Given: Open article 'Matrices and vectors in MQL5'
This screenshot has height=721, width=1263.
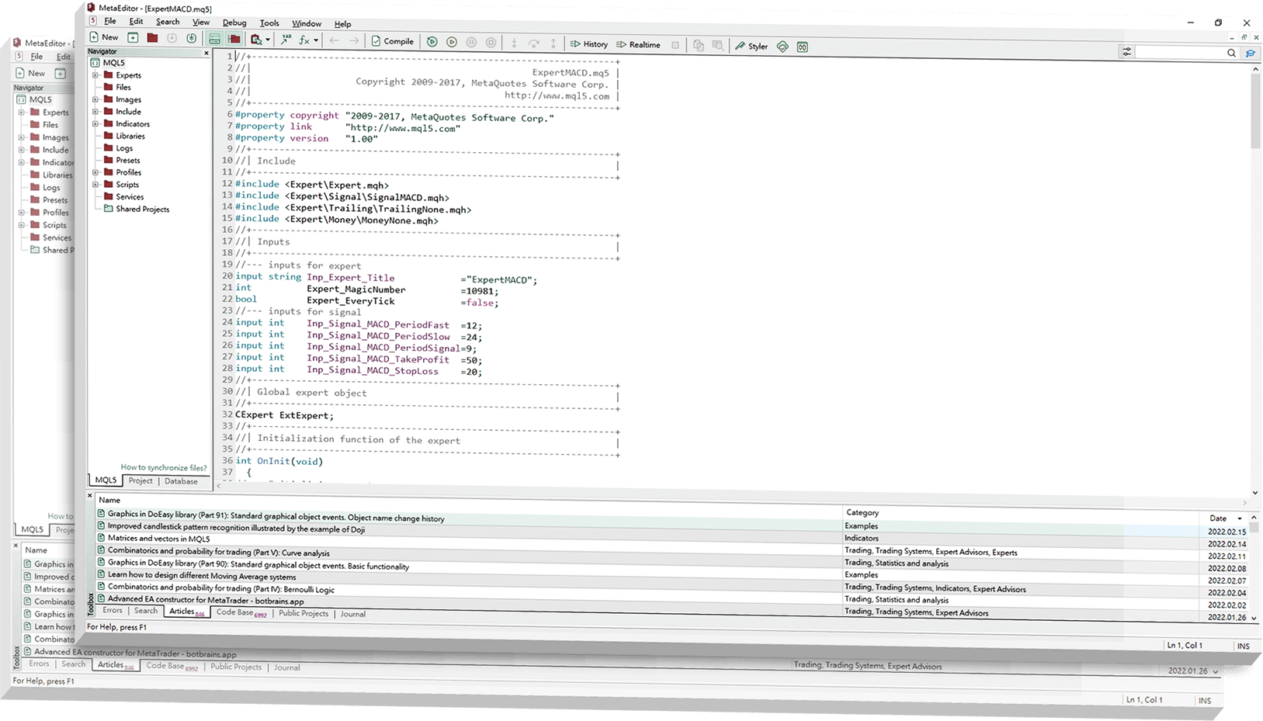Looking at the screenshot, I should pyautogui.click(x=158, y=539).
